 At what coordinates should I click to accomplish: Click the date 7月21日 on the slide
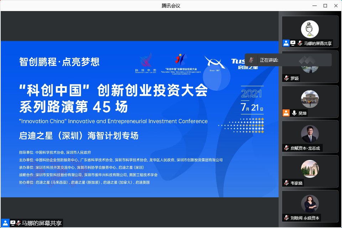click(x=252, y=107)
